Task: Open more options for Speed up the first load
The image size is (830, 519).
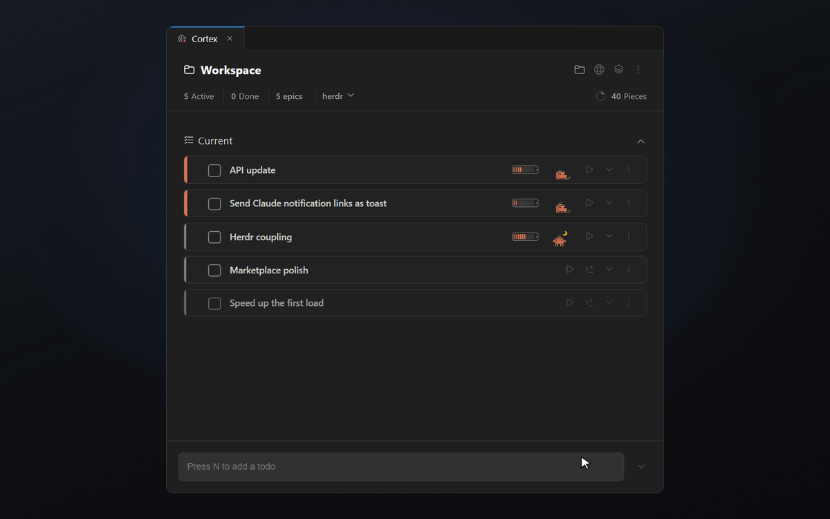Action: tap(629, 302)
